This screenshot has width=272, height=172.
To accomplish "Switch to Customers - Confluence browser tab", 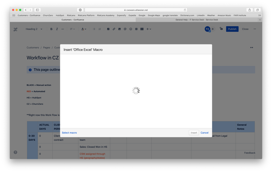I will point(73,20).
